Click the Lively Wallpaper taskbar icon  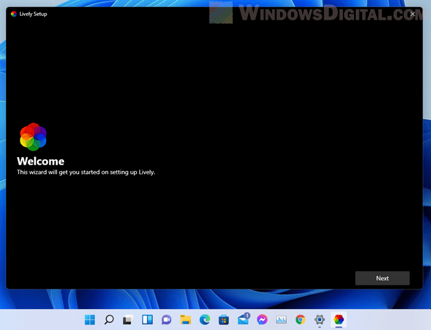339,320
